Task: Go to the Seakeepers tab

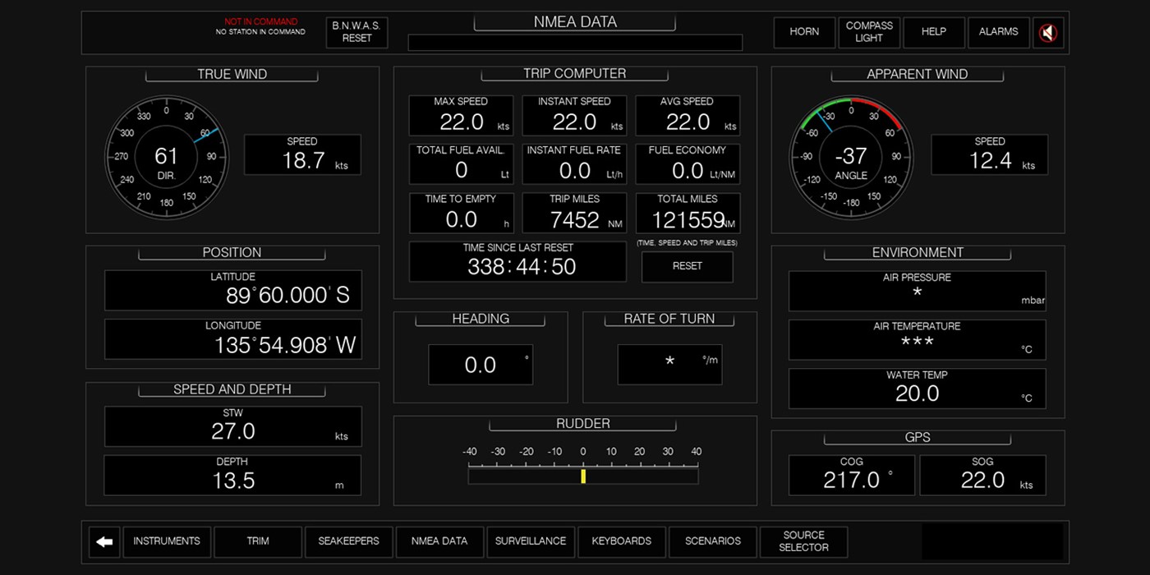Action: point(348,541)
